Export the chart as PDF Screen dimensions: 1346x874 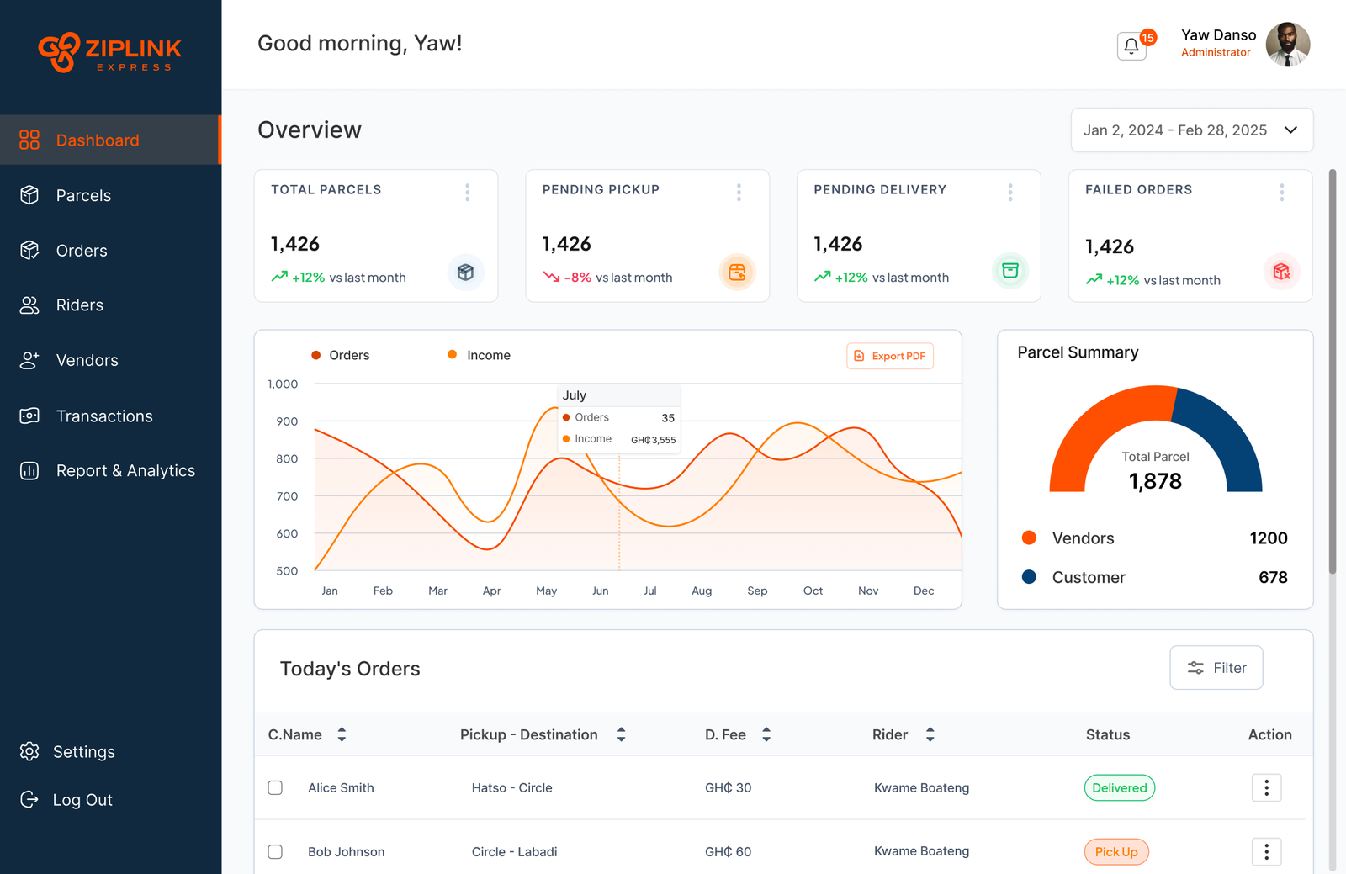890,357
